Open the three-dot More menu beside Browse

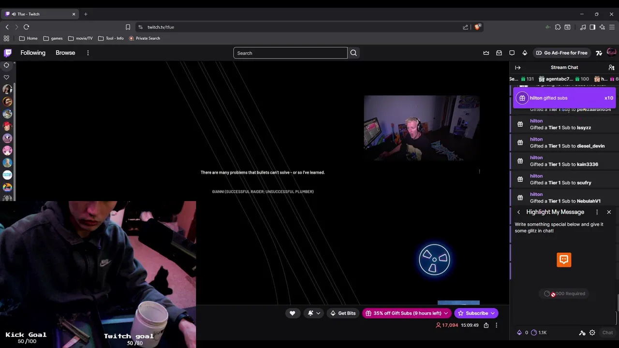88,53
